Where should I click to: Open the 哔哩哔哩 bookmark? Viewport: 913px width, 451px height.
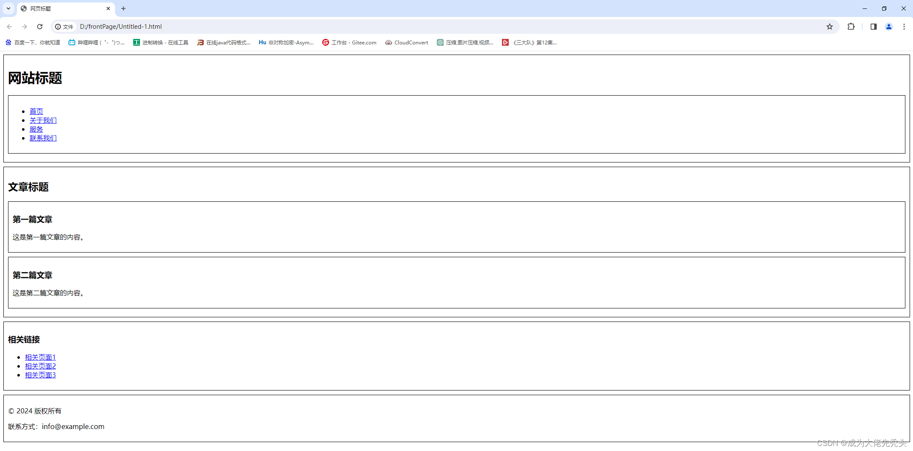[96, 42]
